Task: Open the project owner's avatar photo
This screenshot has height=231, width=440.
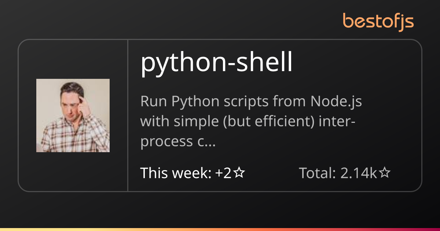Action: coord(73,115)
